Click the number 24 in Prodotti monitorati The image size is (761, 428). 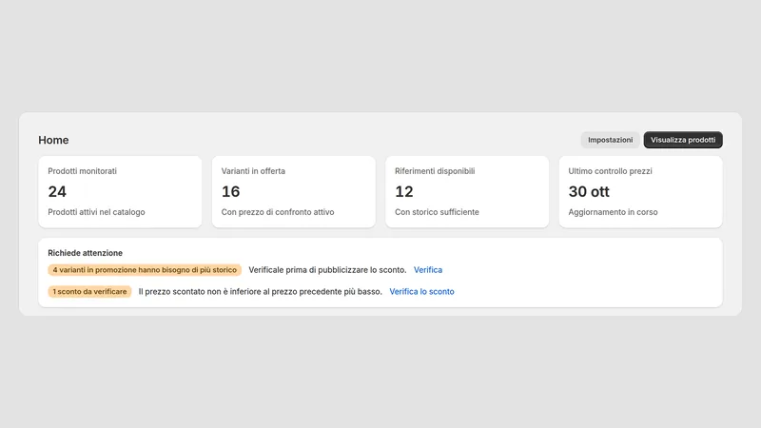57,192
